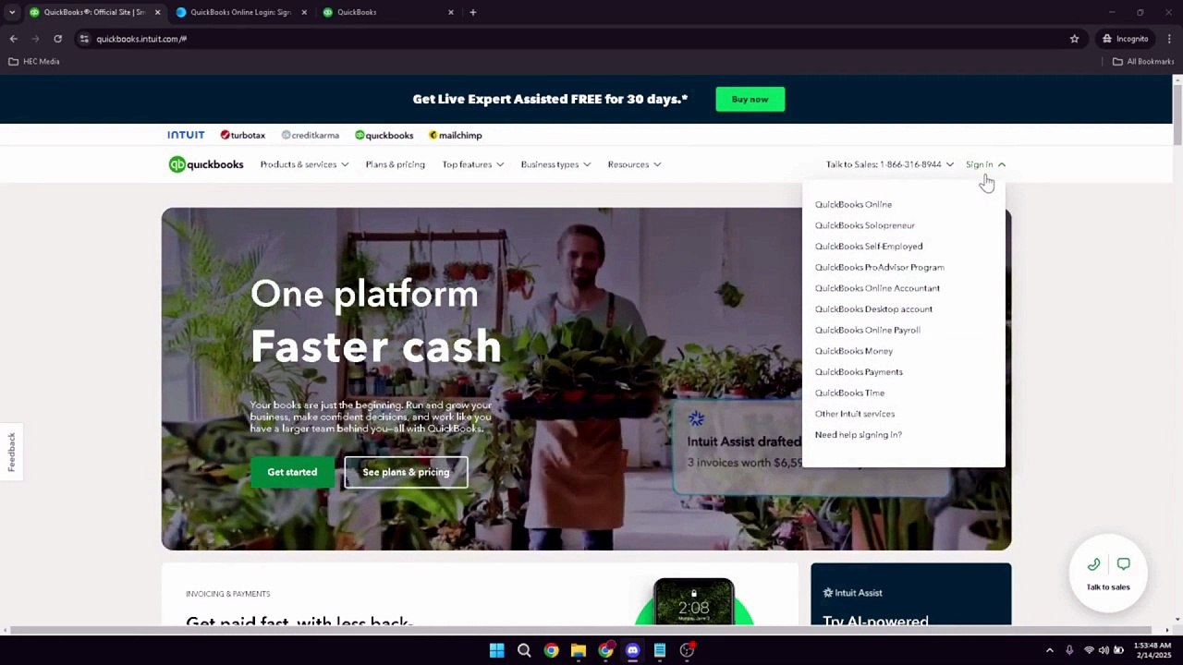Open File Explorer from taskbar
The height and width of the screenshot is (665, 1183).
[579, 650]
